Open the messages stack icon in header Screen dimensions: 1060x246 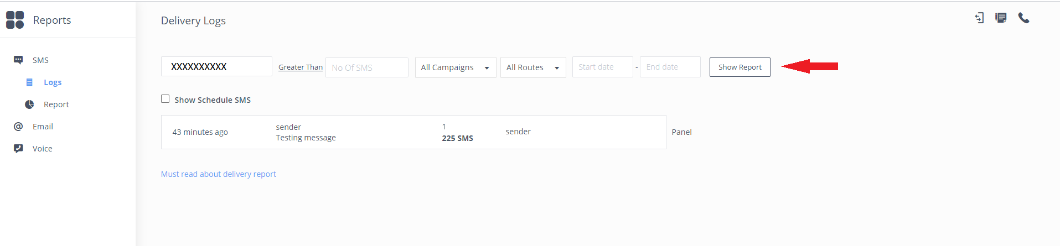tap(1001, 18)
